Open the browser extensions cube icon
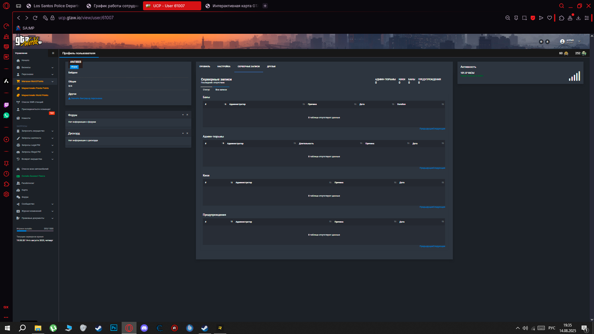This screenshot has width=594, height=334. coord(562,18)
